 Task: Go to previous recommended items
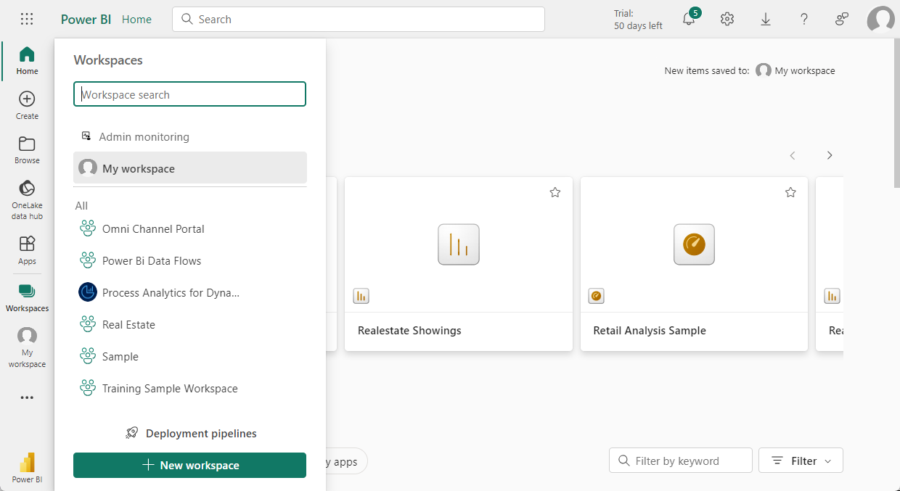[x=793, y=155]
